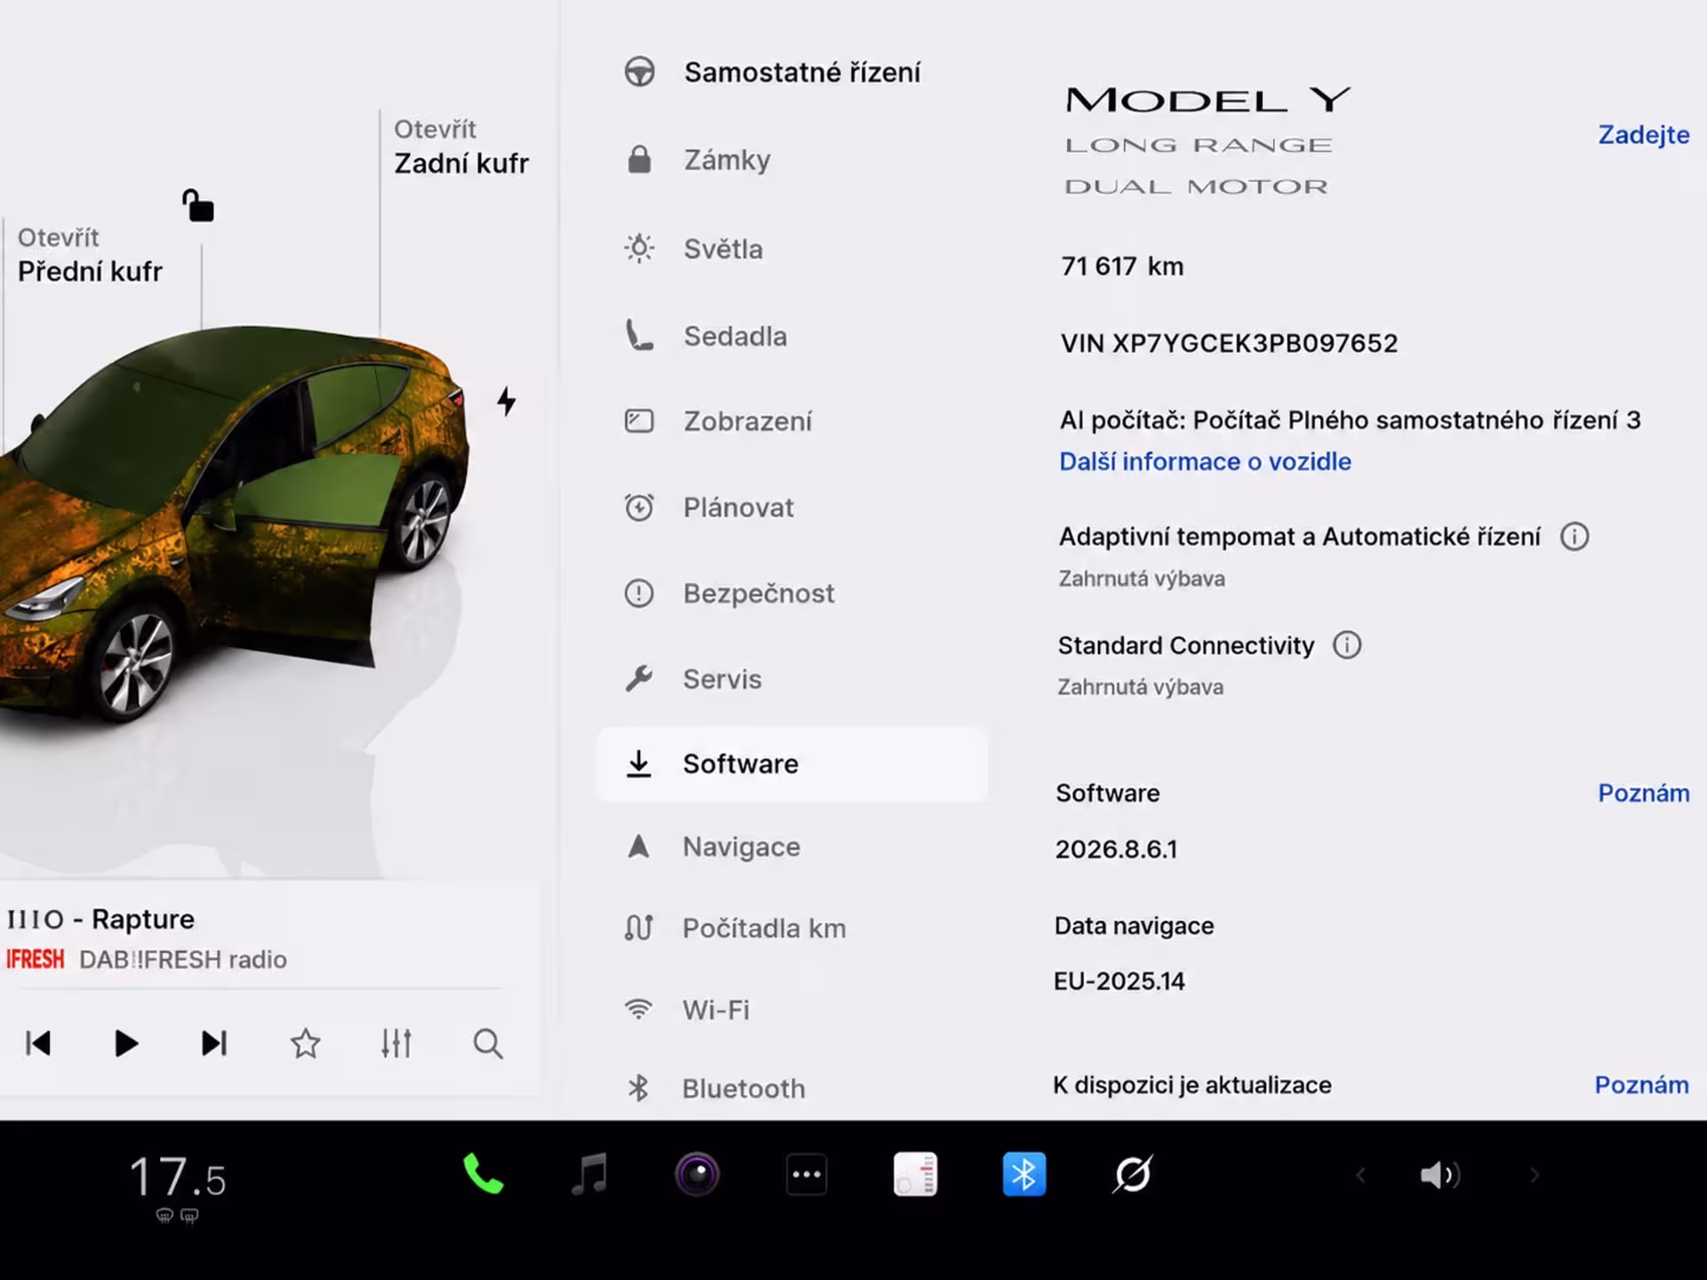Open the crossed-circle app in the dock
Screen dimensions: 1707x1280
click(x=1133, y=1175)
